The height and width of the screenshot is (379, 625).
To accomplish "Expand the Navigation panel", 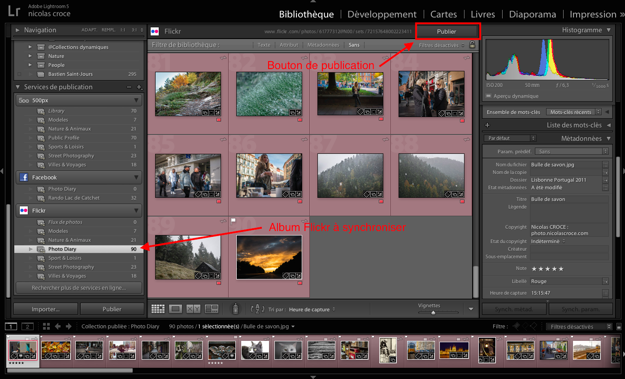I will tap(17, 30).
